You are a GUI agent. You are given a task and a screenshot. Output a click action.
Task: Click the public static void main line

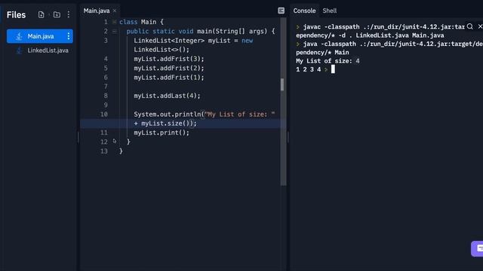coord(201,31)
